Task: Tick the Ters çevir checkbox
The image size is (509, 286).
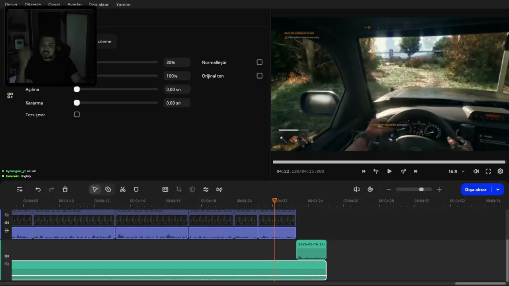Action: coord(77,114)
